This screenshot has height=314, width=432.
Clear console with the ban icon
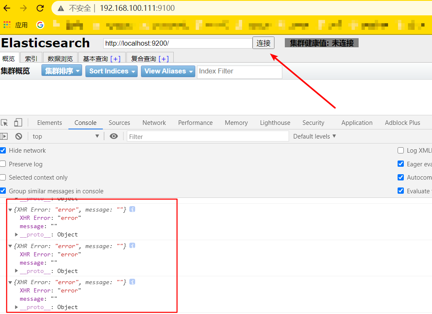tap(19, 136)
